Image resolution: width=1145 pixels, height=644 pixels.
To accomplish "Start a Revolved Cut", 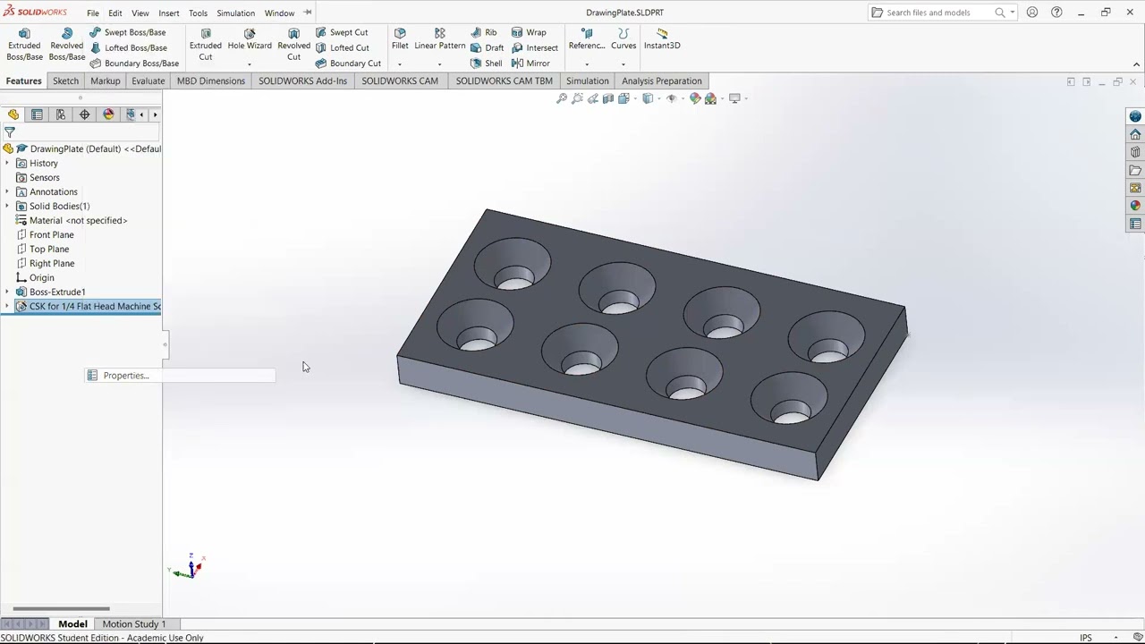I will tap(293, 45).
